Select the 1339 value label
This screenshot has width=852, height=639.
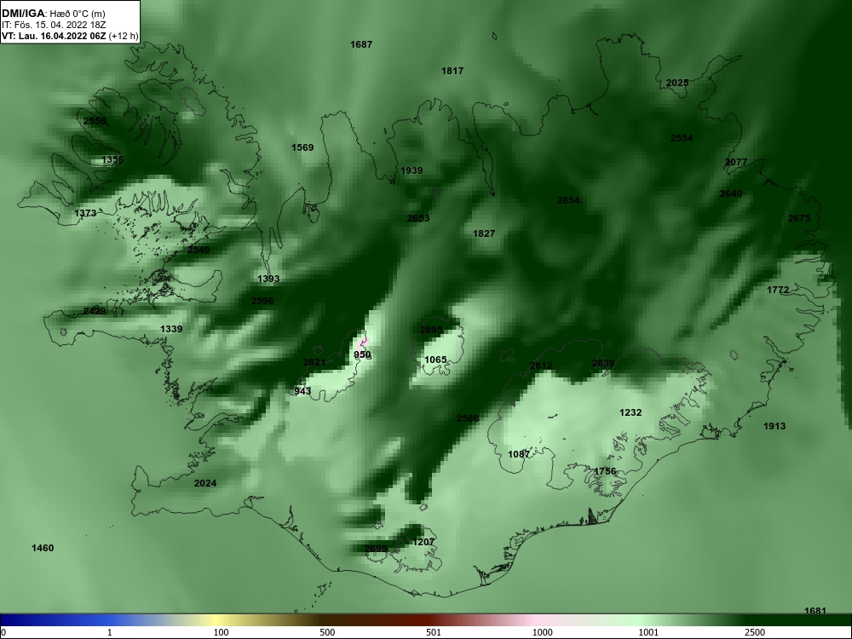coord(171,329)
